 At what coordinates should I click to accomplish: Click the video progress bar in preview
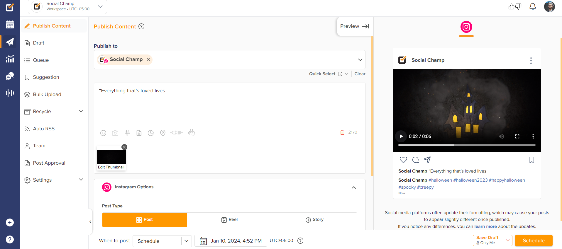point(466,145)
